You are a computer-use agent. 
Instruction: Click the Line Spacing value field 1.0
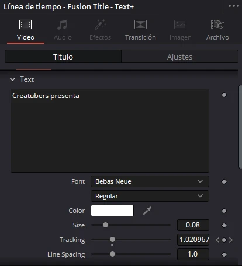coord(193,254)
